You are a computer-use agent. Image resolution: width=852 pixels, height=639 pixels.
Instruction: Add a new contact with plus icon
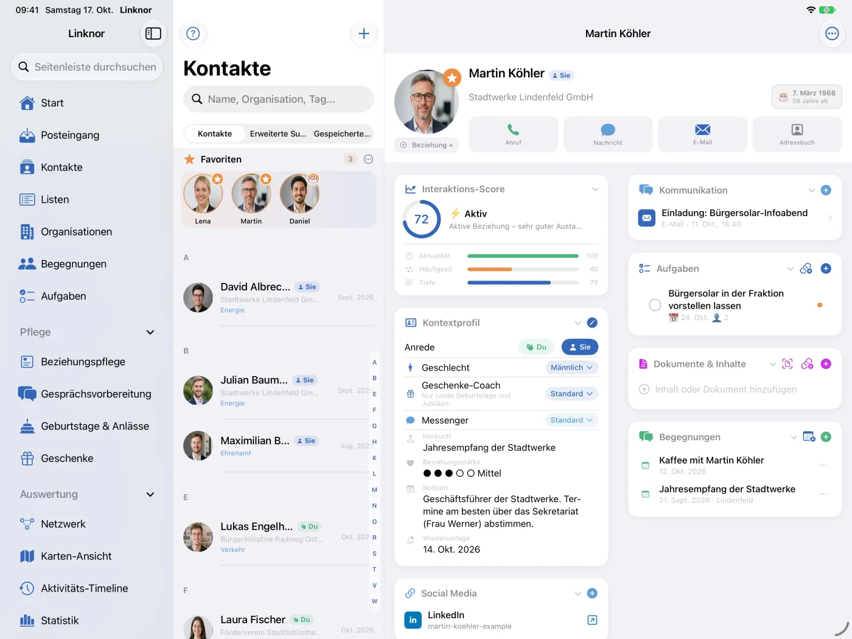coord(364,33)
